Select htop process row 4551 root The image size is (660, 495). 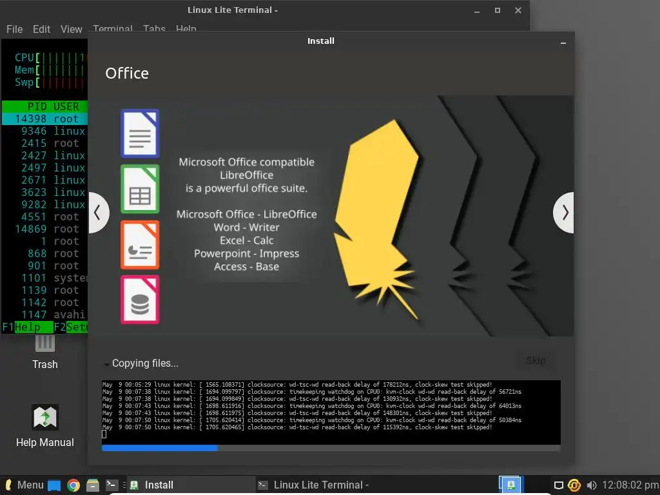(x=44, y=217)
